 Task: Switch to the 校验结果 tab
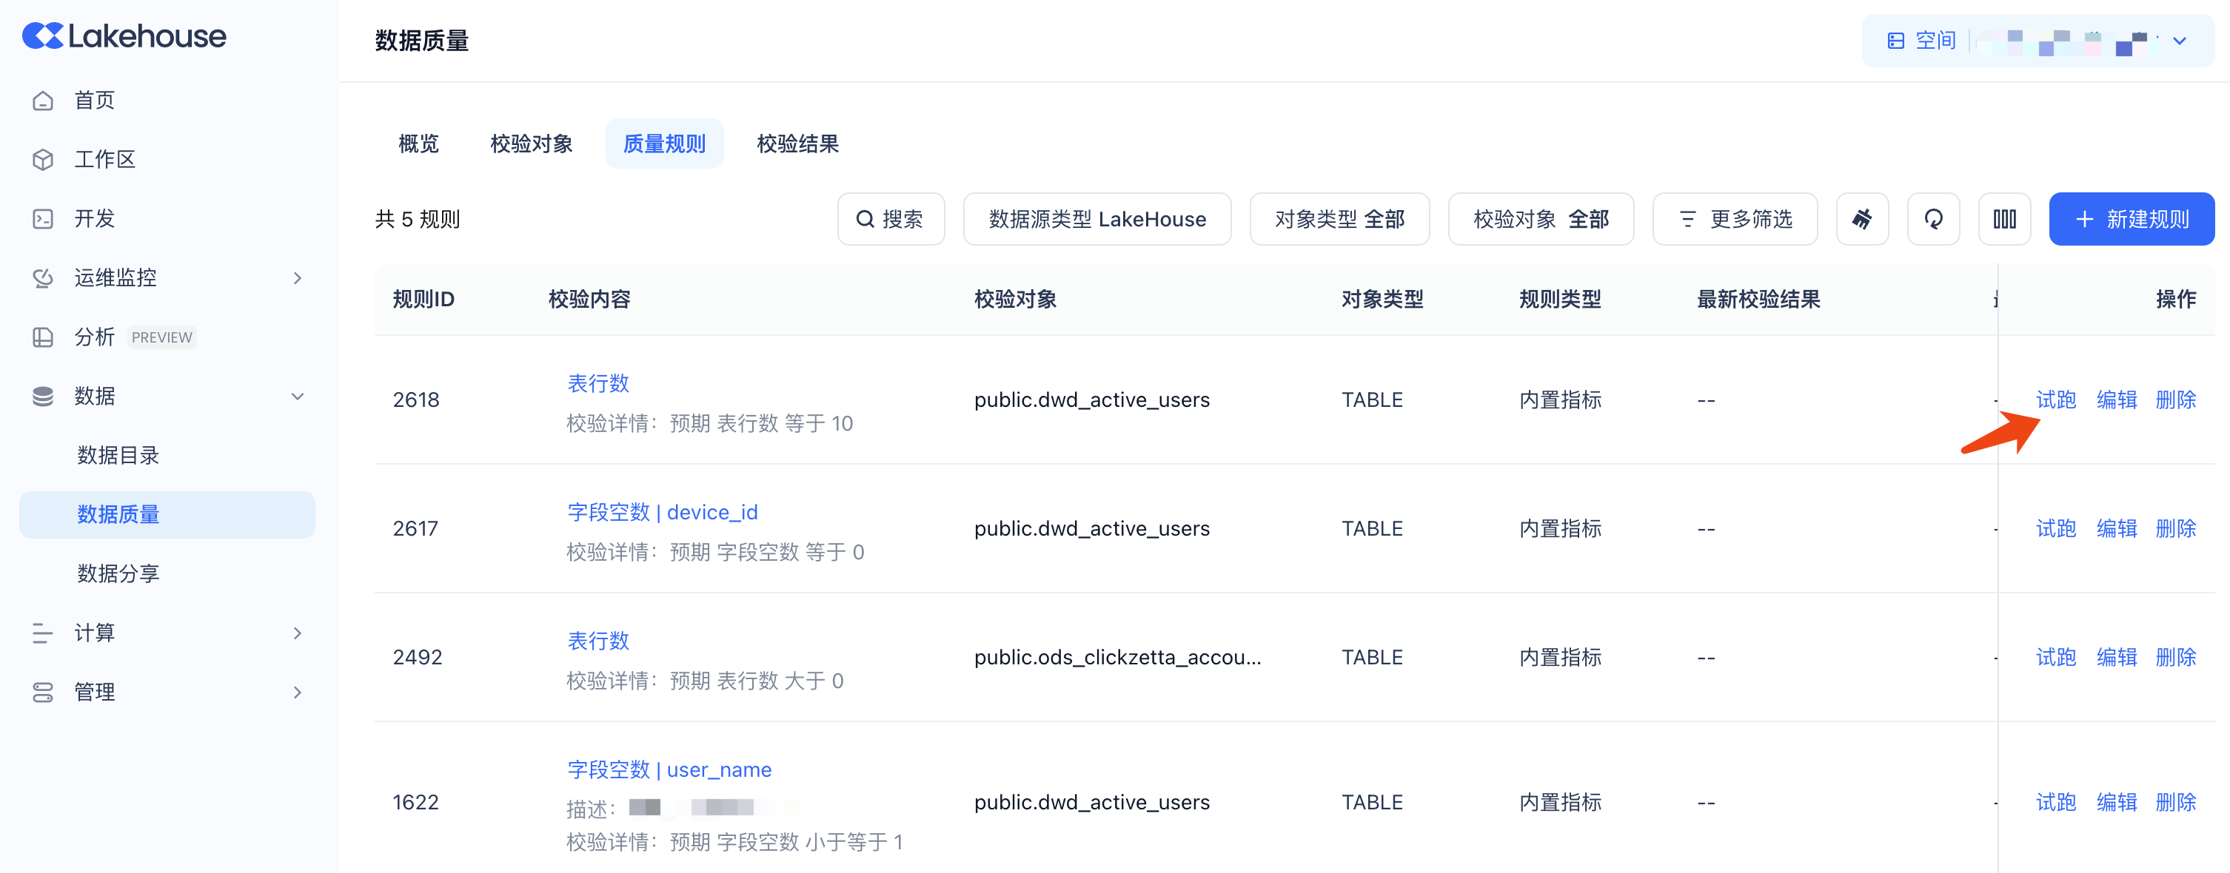[797, 144]
